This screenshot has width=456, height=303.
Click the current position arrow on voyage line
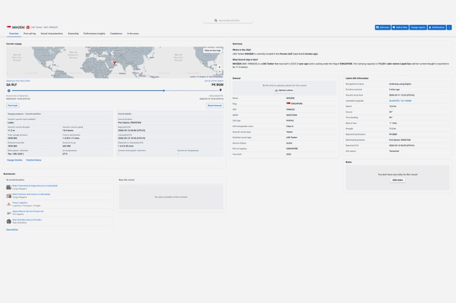click(164, 91)
